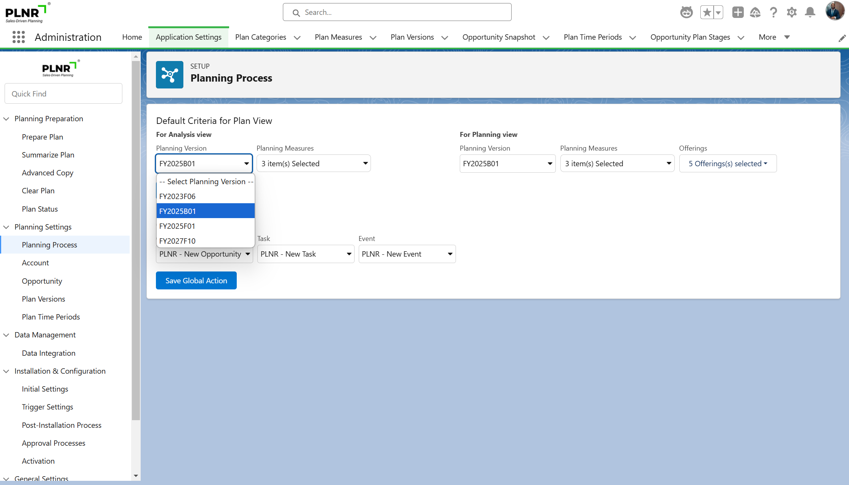This screenshot has width=849, height=485.
Task: Click the edit navigation pencil icon
Action: (x=842, y=39)
